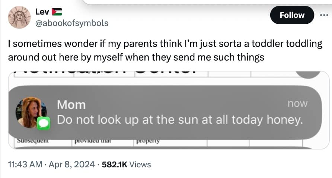
Task: Click the "now" time label on the notification
Action: [x=297, y=104]
